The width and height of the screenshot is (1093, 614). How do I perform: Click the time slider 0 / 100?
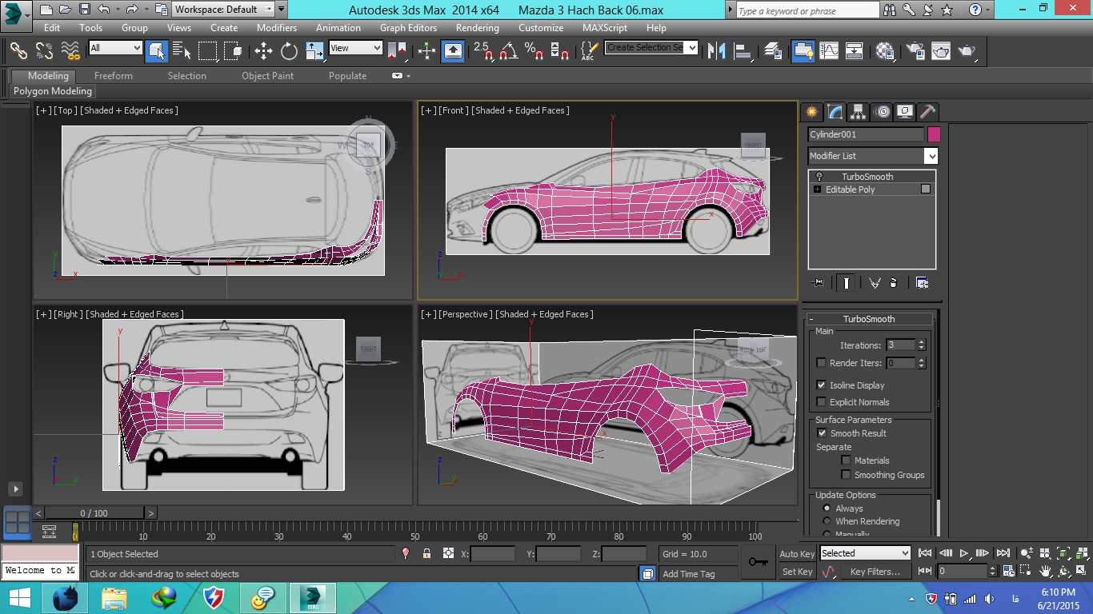(94, 513)
